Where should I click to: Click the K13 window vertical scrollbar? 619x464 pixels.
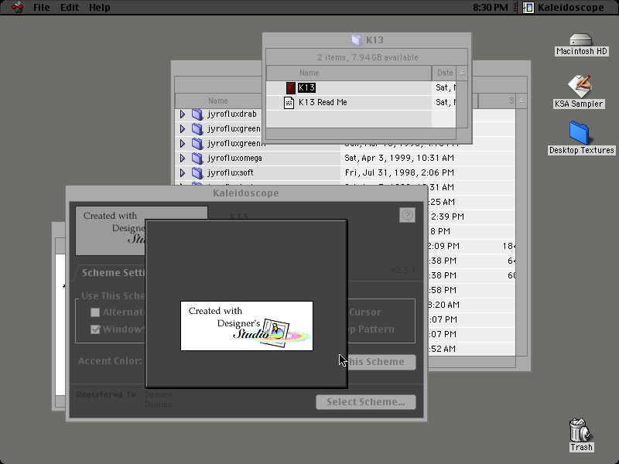462,104
